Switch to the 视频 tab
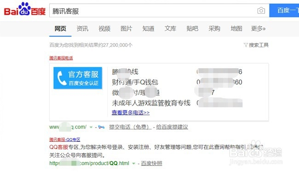Image resolution: width=299 pixels, height=172 pixels. pos(104,29)
